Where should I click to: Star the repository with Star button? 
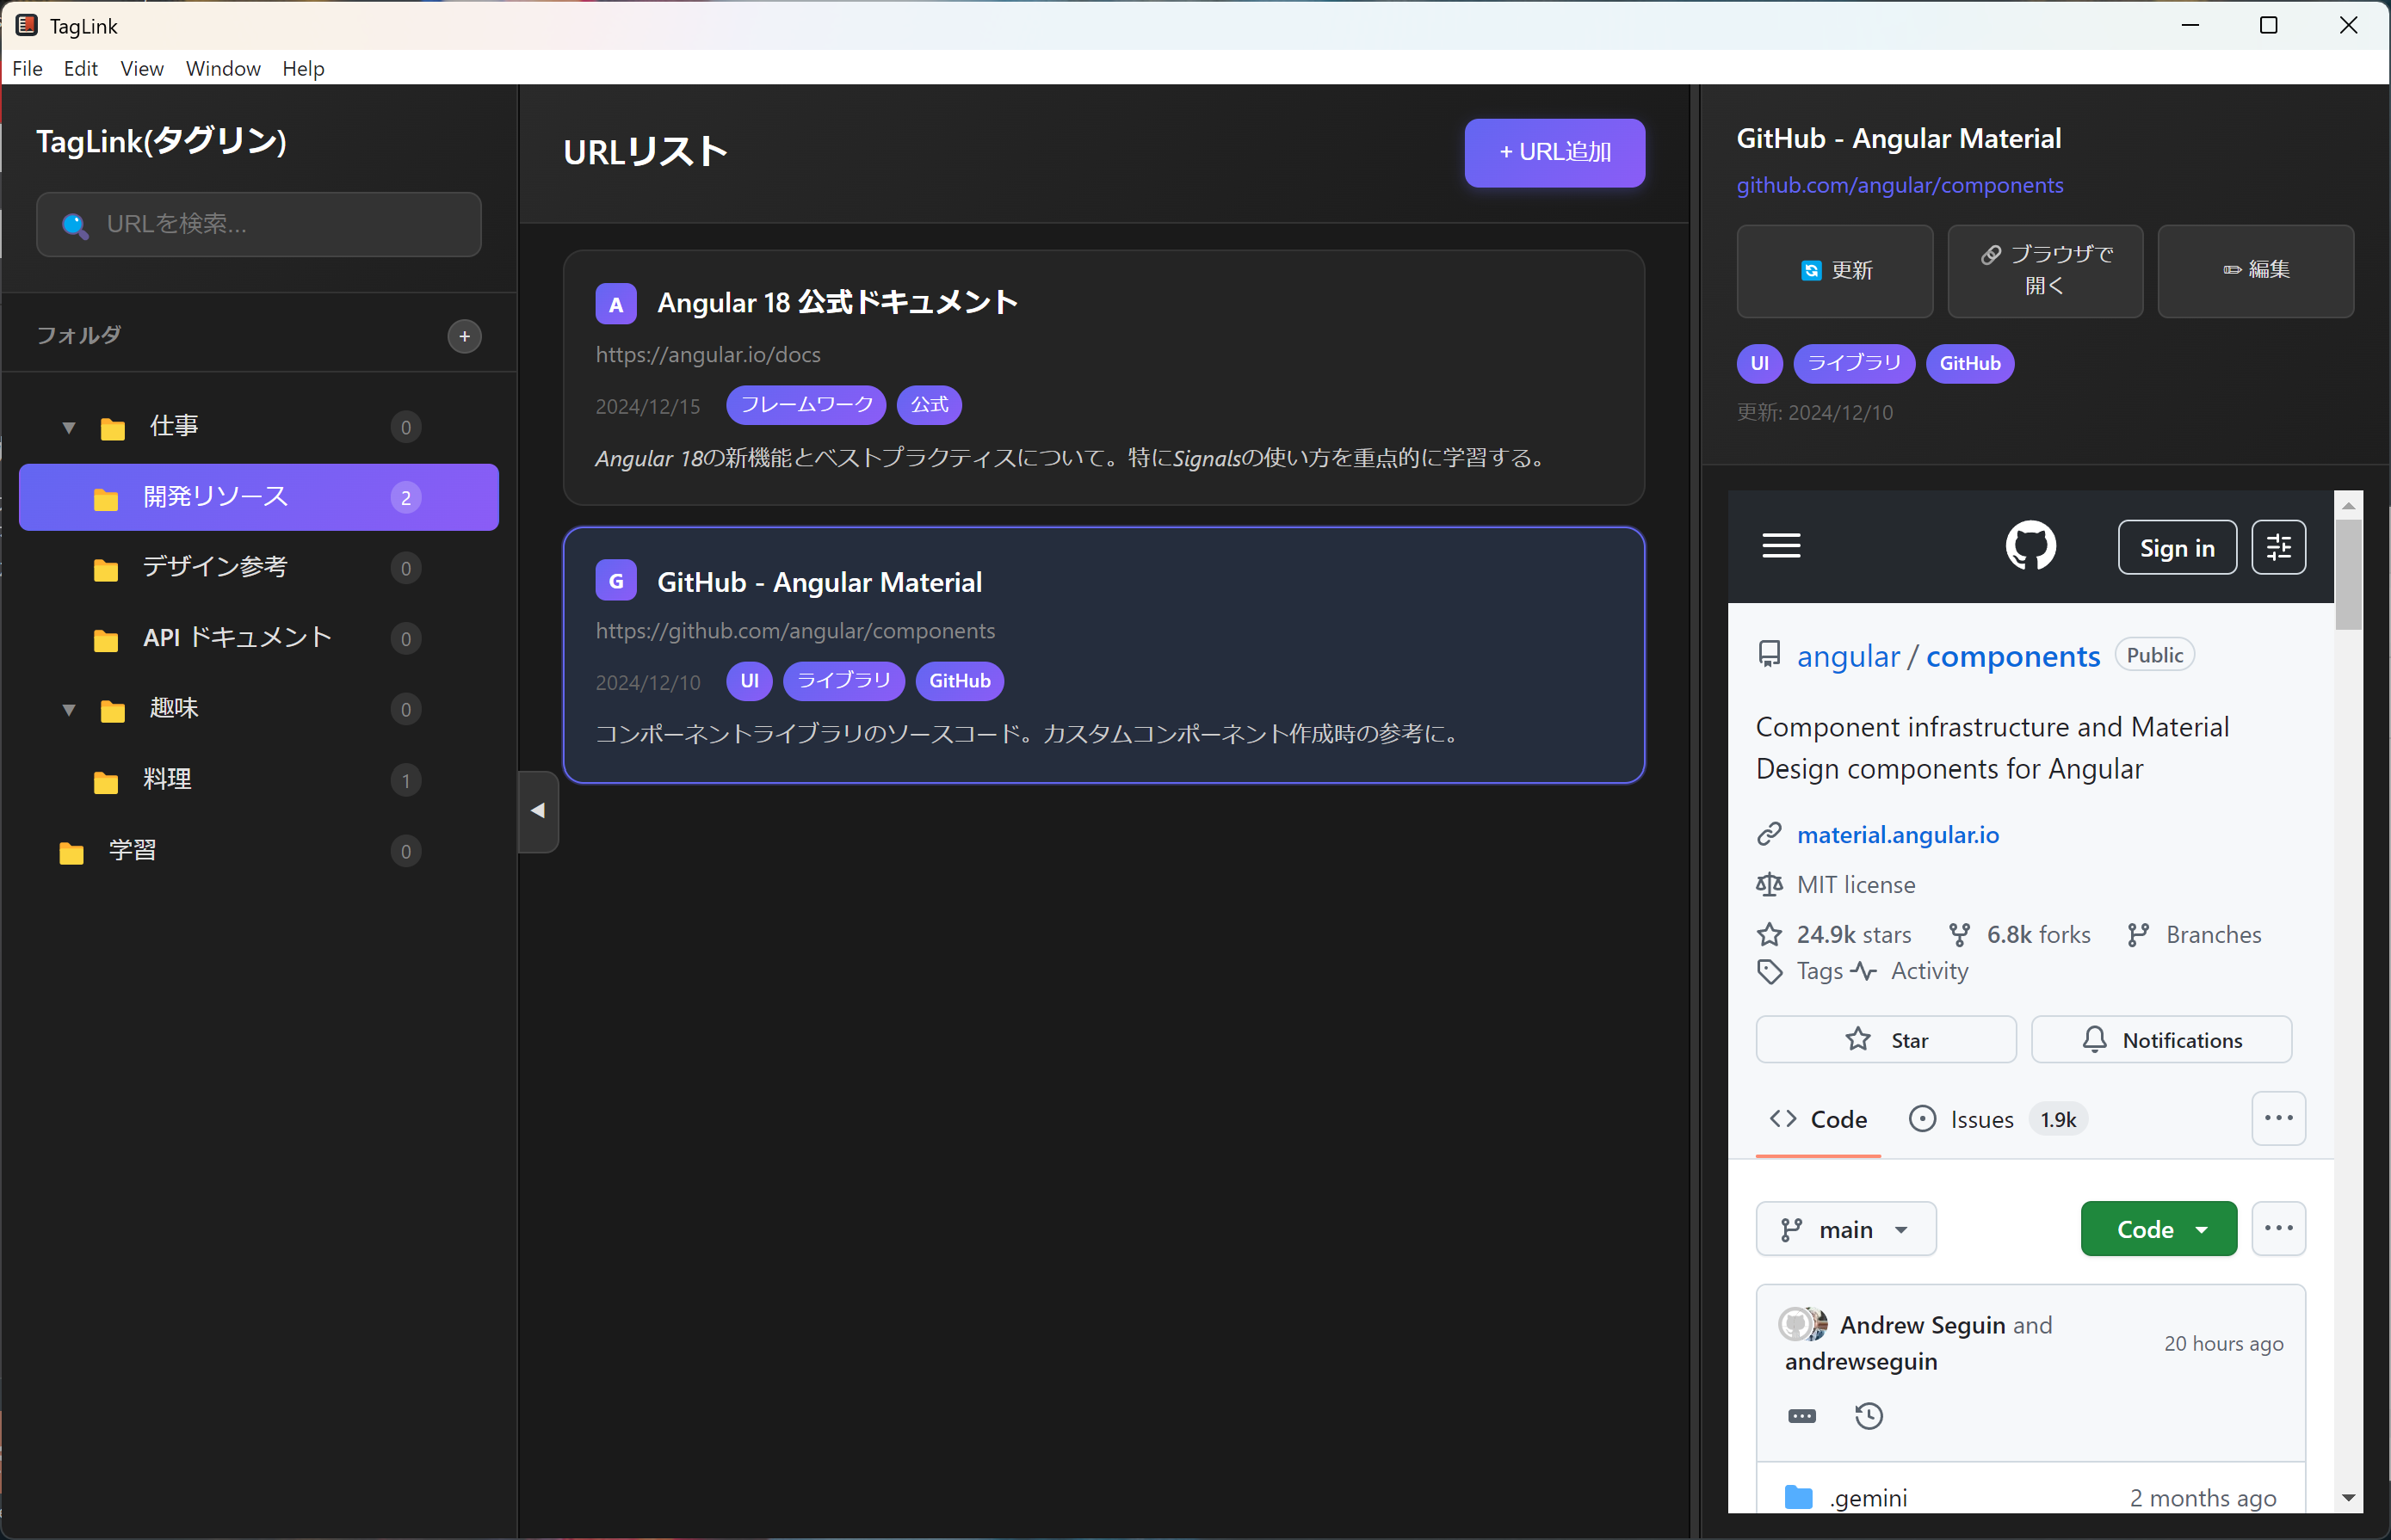pyautogui.click(x=1886, y=1039)
